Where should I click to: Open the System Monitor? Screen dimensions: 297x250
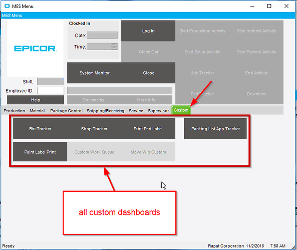click(x=94, y=73)
